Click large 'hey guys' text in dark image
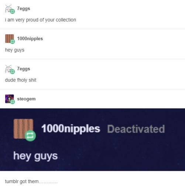 click(x=35, y=156)
